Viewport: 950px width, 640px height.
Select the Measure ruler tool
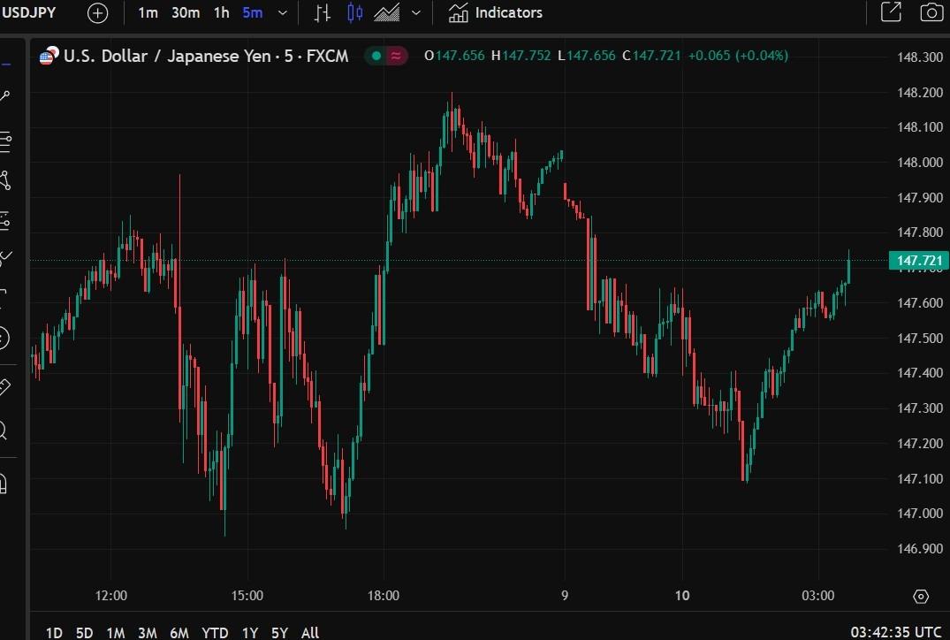(4, 386)
